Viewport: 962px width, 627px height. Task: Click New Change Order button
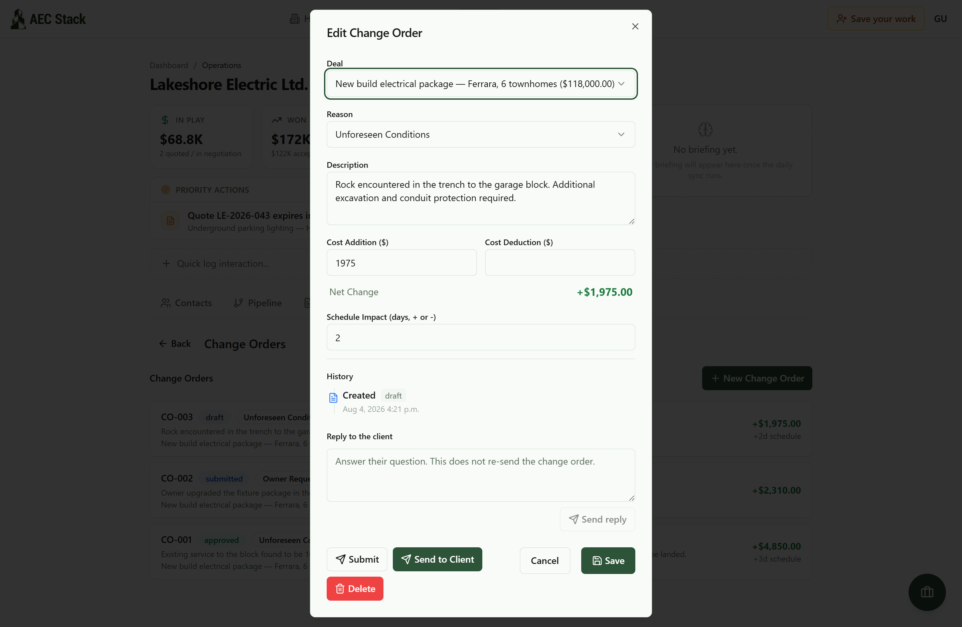757,378
